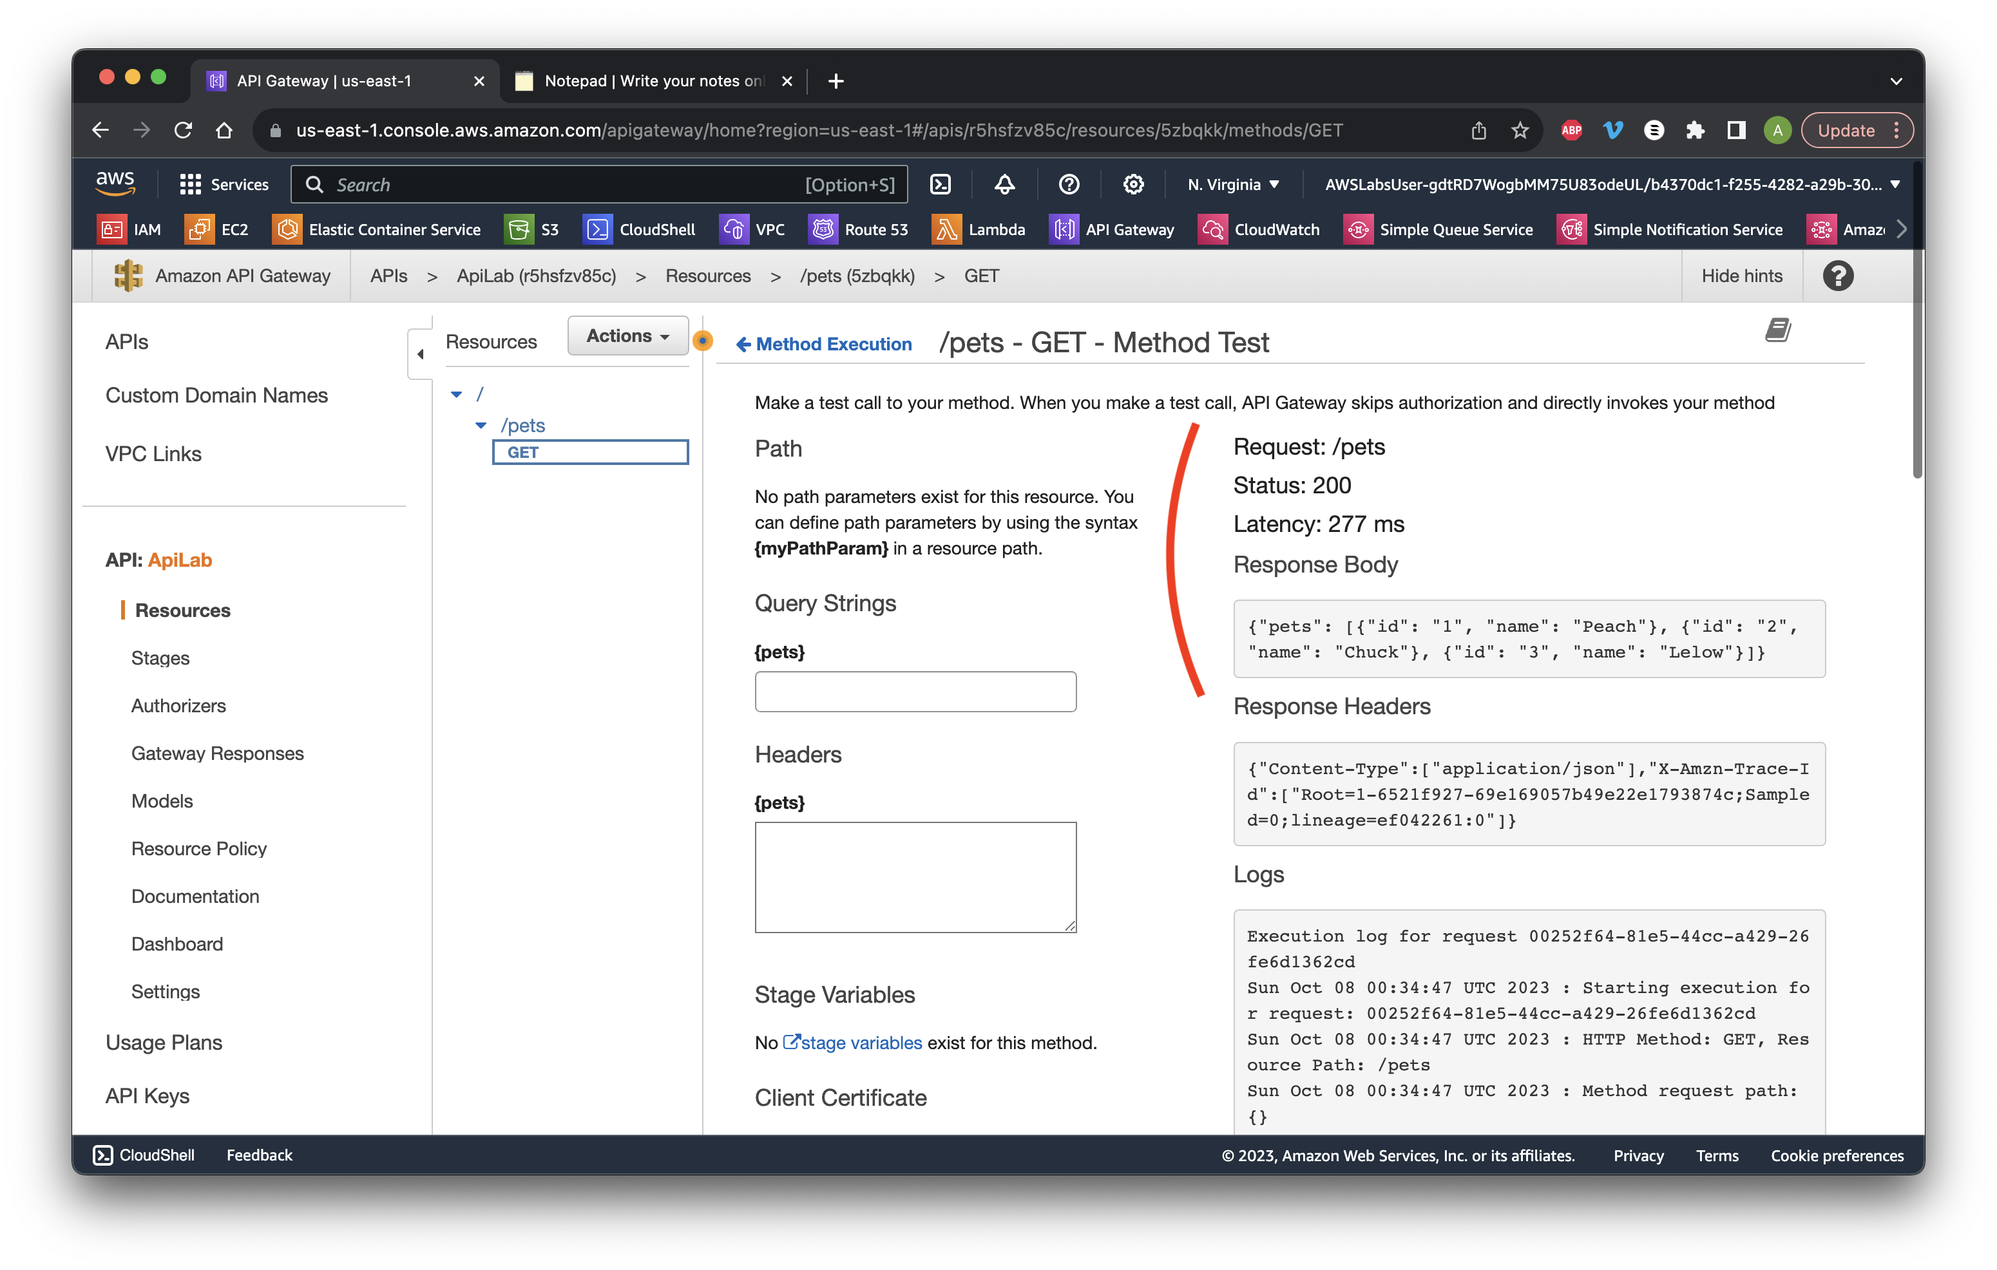Open the stage variables help link
The width and height of the screenshot is (1997, 1270).
click(x=852, y=1042)
